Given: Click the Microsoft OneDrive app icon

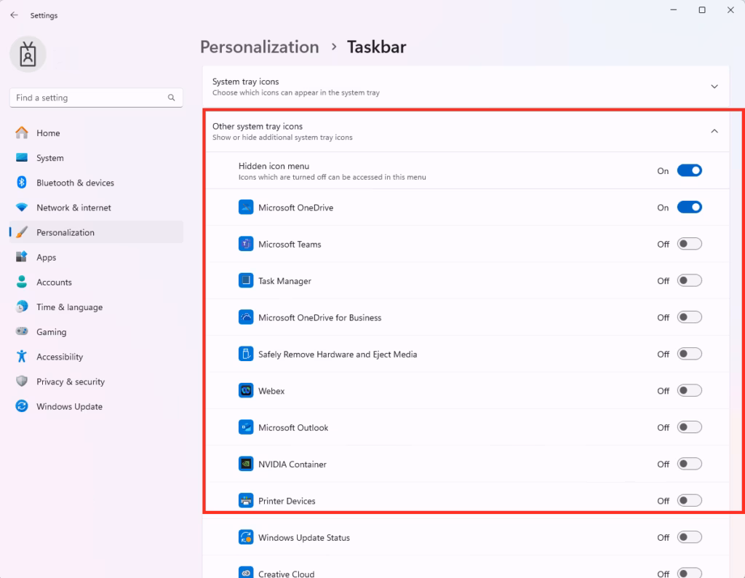Looking at the screenshot, I should pyautogui.click(x=246, y=207).
